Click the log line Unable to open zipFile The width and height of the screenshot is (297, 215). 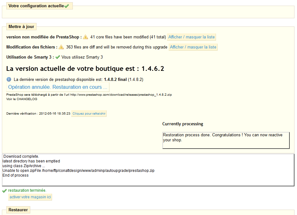79,171
